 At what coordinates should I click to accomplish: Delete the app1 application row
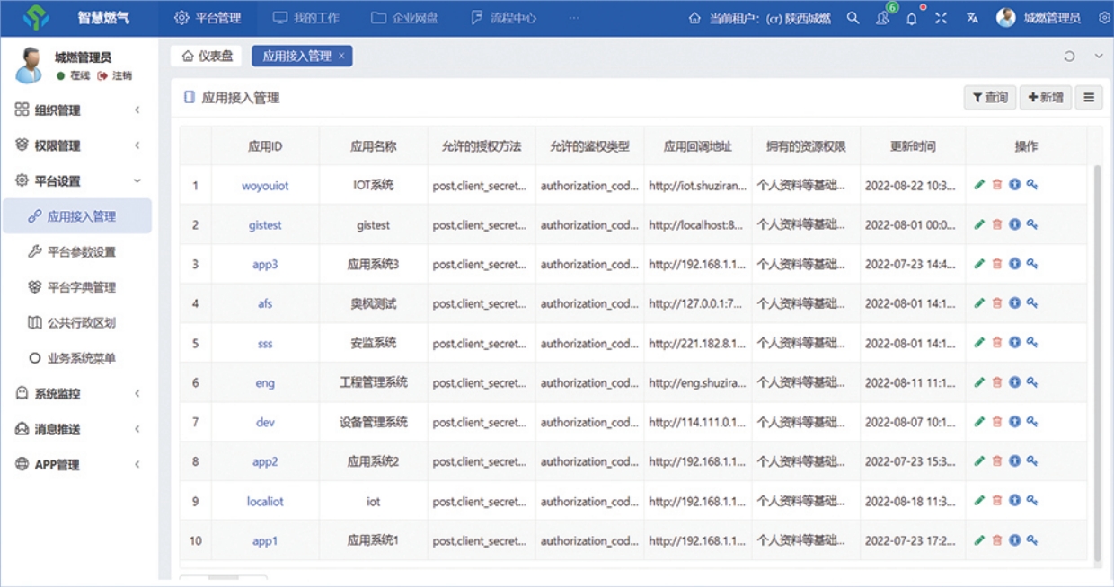click(x=996, y=540)
